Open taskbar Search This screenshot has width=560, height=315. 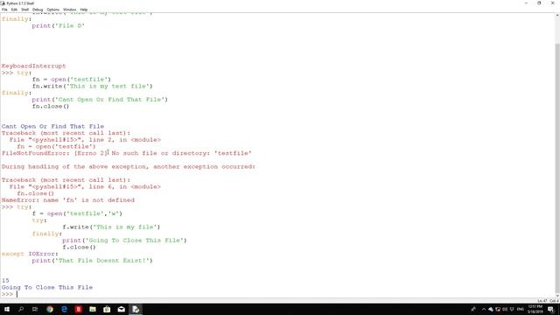pyautogui.click(x=21, y=309)
